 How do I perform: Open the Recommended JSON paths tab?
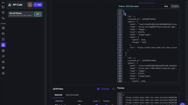[72, 95]
